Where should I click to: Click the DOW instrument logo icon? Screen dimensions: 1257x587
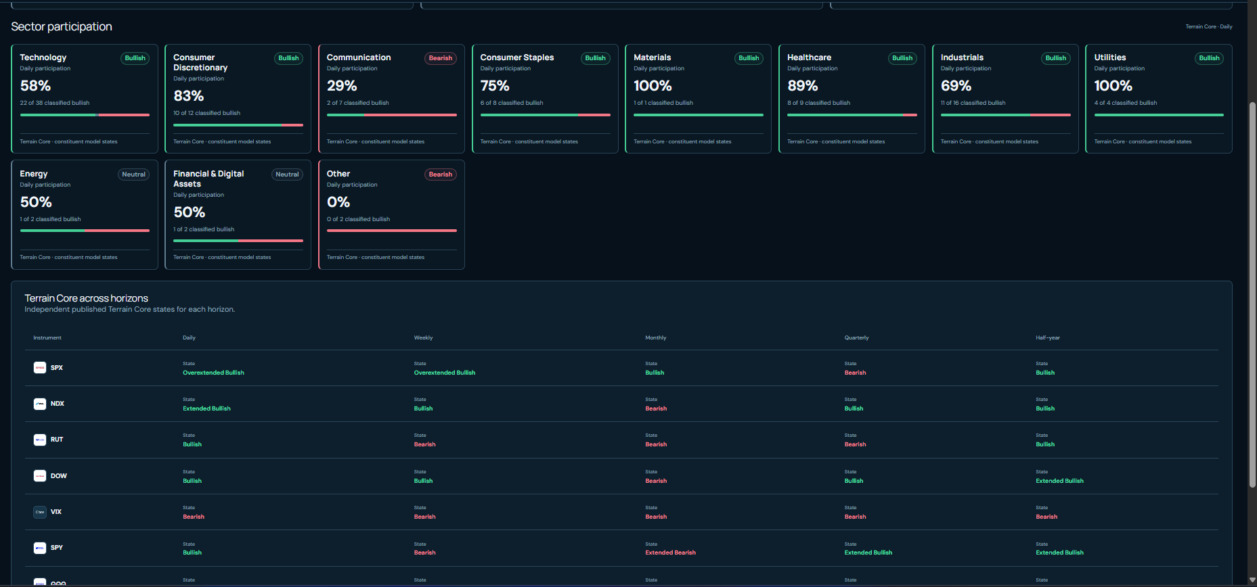(40, 476)
